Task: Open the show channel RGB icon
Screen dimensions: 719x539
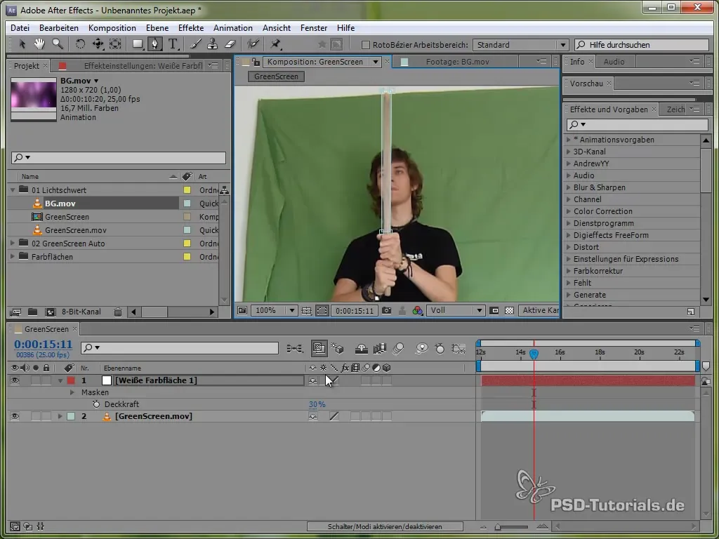Action: tap(417, 311)
